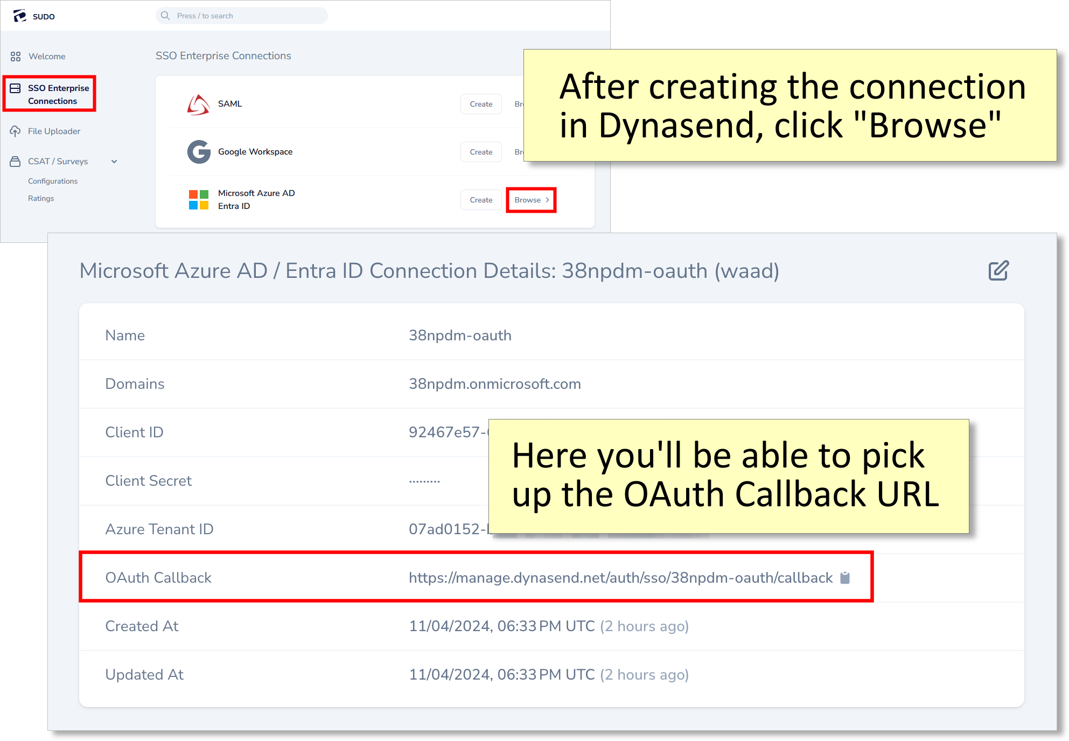Image resolution: width=1069 pixels, height=741 pixels.
Task: Click the OAuth callback URL text
Action: pos(620,578)
